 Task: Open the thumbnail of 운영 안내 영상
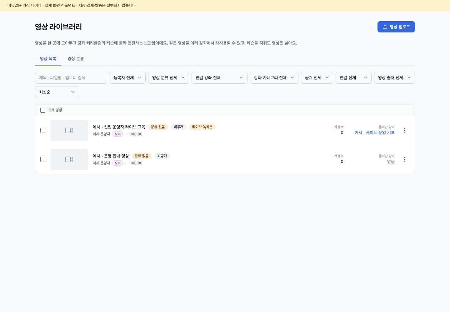click(69, 159)
